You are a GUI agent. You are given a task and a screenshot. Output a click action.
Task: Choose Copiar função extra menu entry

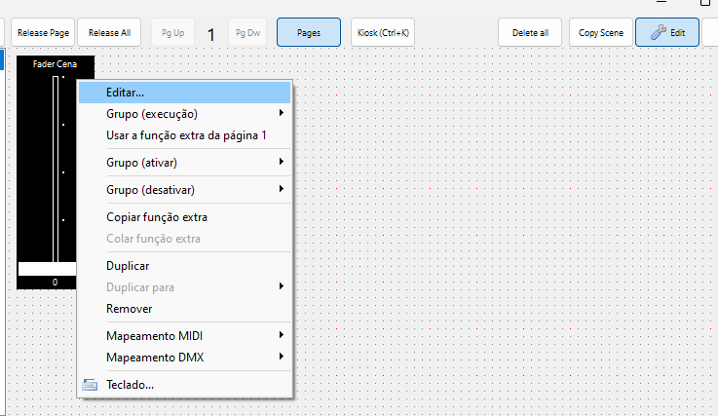[x=156, y=217]
